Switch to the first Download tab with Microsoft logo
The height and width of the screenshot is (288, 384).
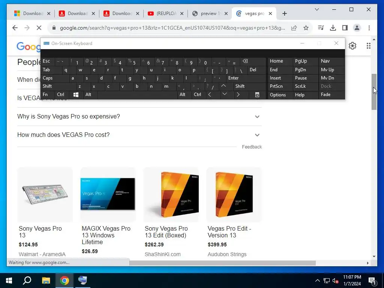pos(32,13)
